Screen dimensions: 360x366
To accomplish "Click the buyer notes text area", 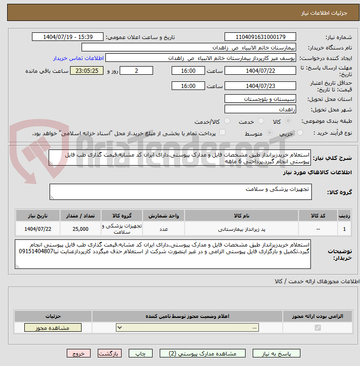I will 163,254.
